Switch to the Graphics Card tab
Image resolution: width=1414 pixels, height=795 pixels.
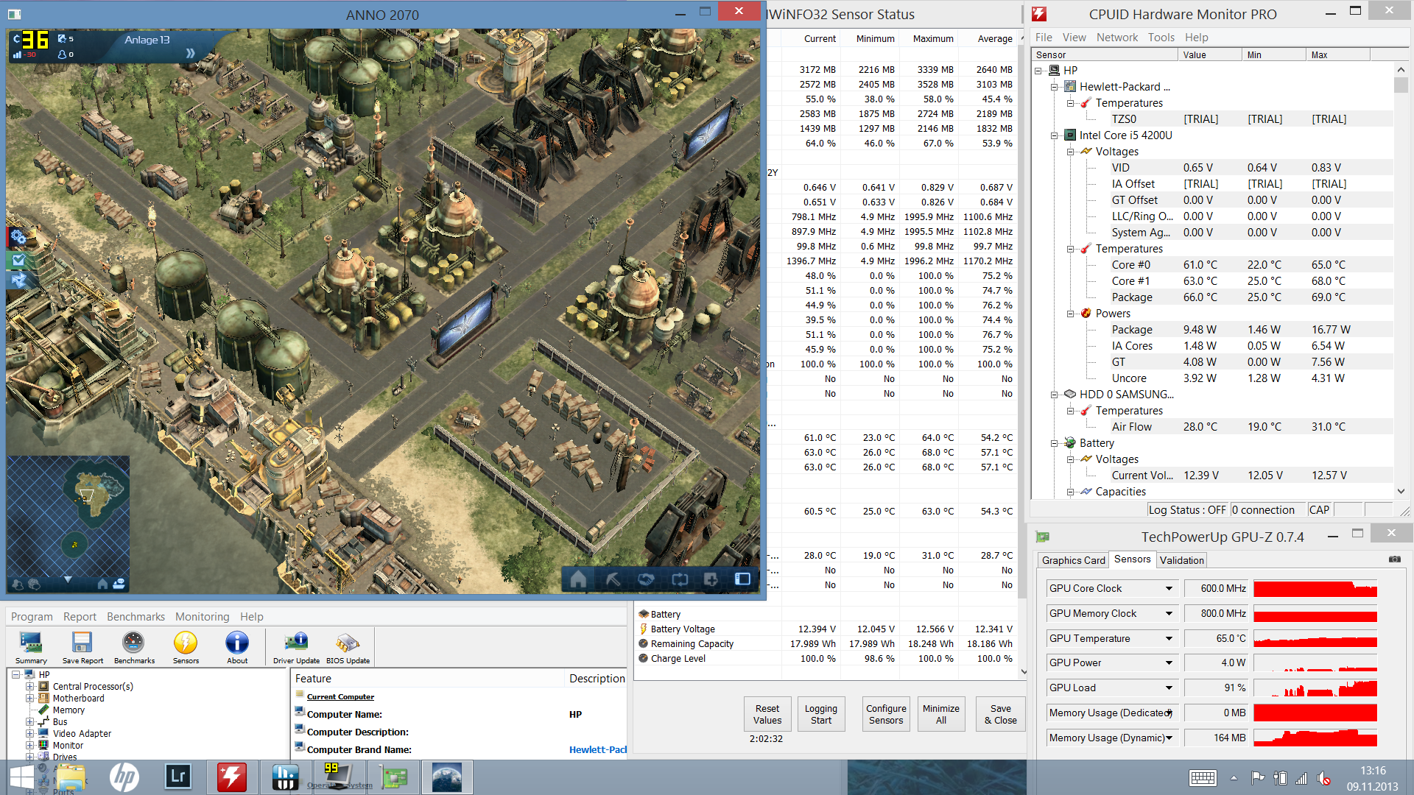coord(1073,560)
